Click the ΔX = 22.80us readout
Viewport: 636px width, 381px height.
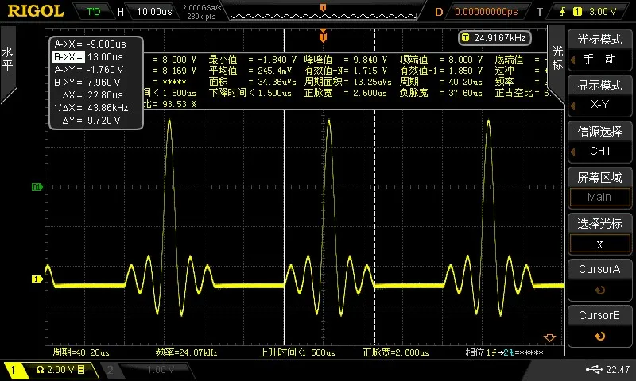point(92,95)
